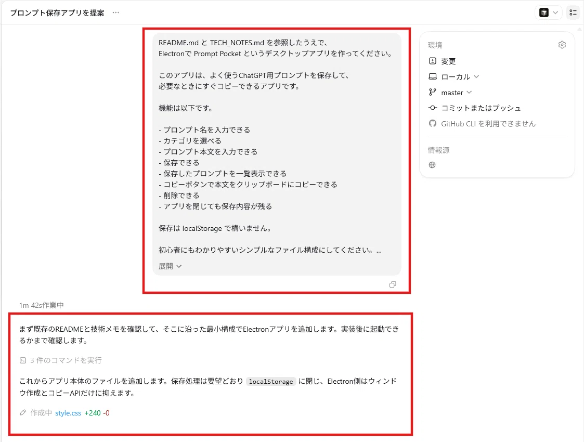Image resolution: width=584 pixels, height=442 pixels.
Task: Click the globe icon under 情報源
Action: (x=432, y=165)
